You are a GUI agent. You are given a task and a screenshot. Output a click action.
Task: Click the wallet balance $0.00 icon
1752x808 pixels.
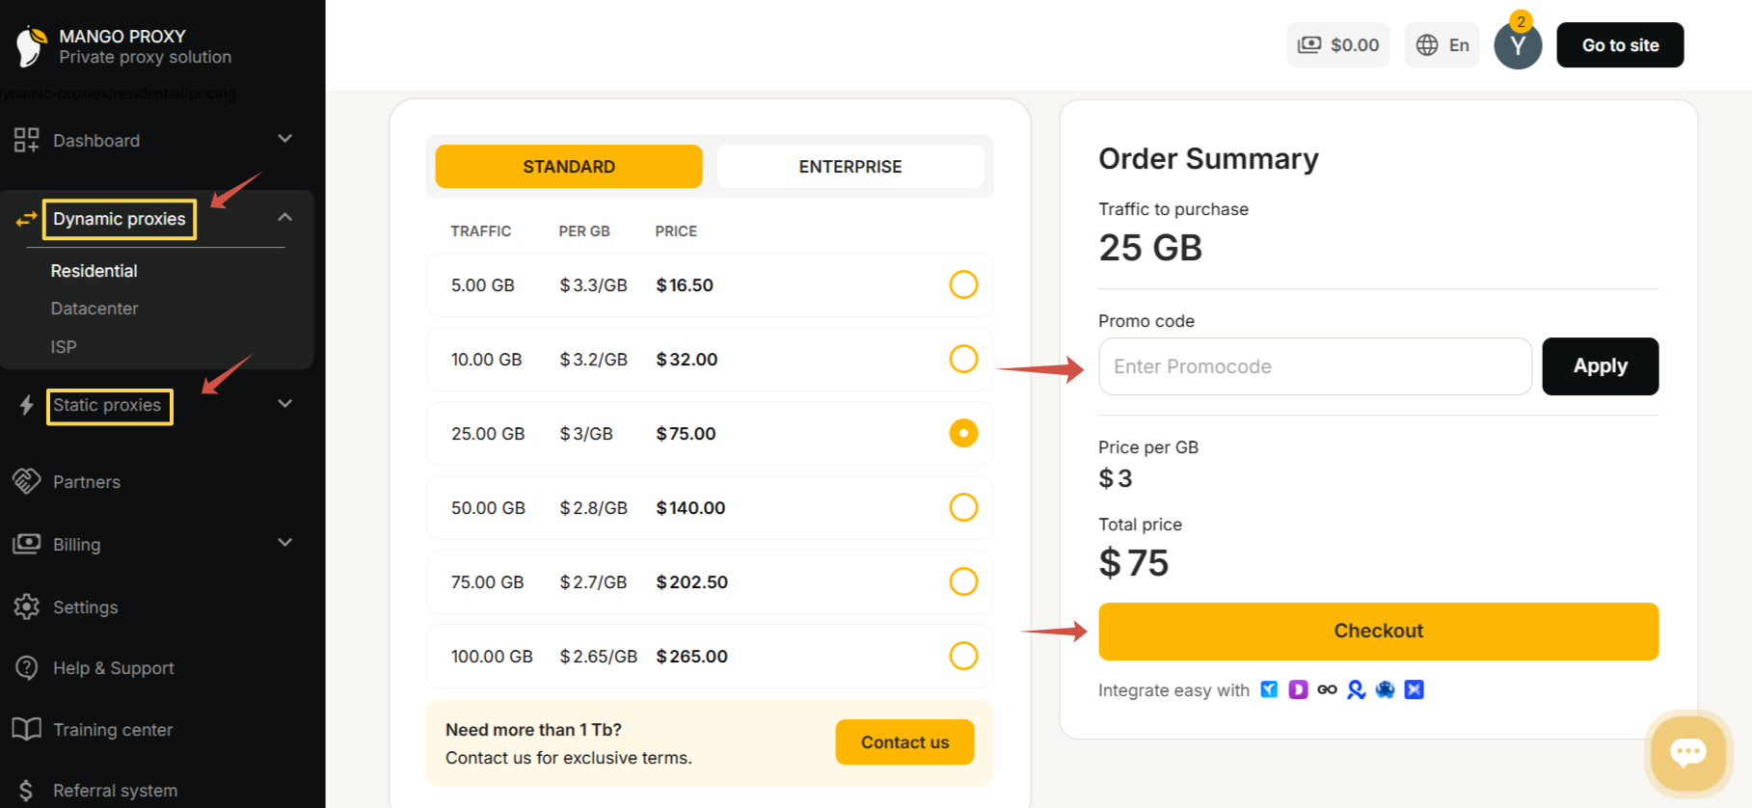tap(1309, 45)
